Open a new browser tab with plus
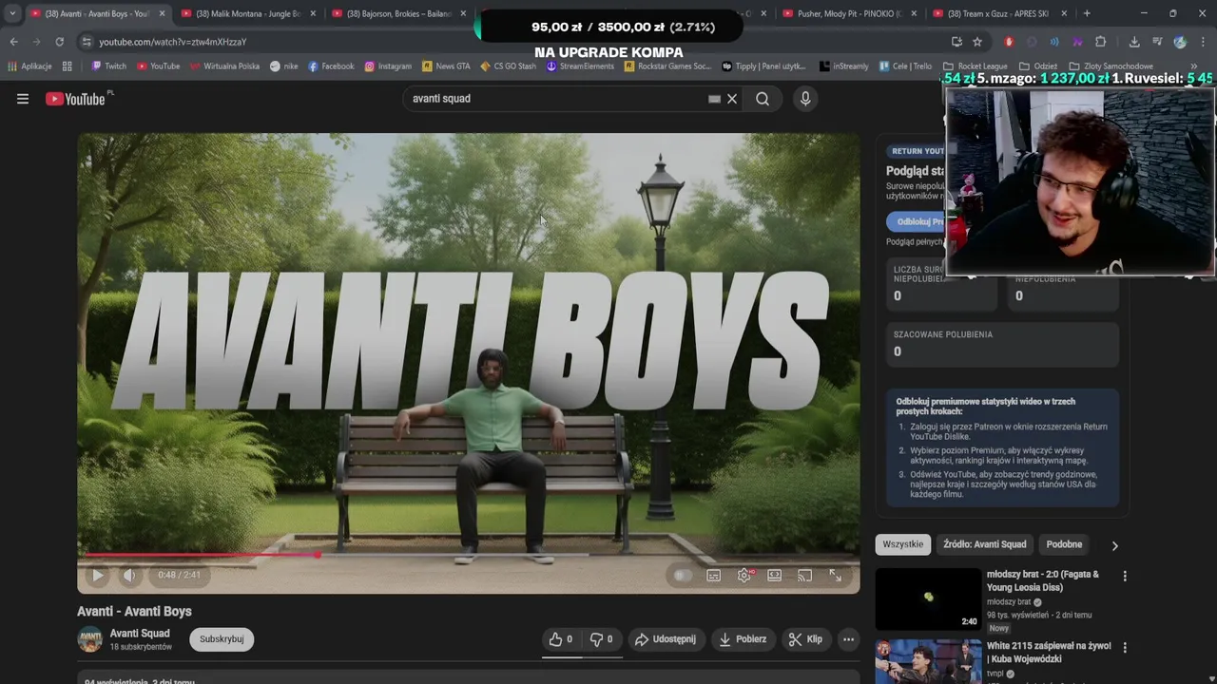1217x684 pixels. (1087, 13)
